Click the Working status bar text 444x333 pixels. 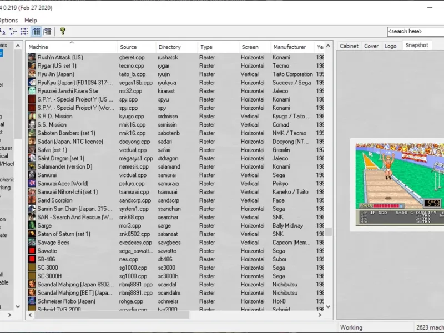click(351, 327)
